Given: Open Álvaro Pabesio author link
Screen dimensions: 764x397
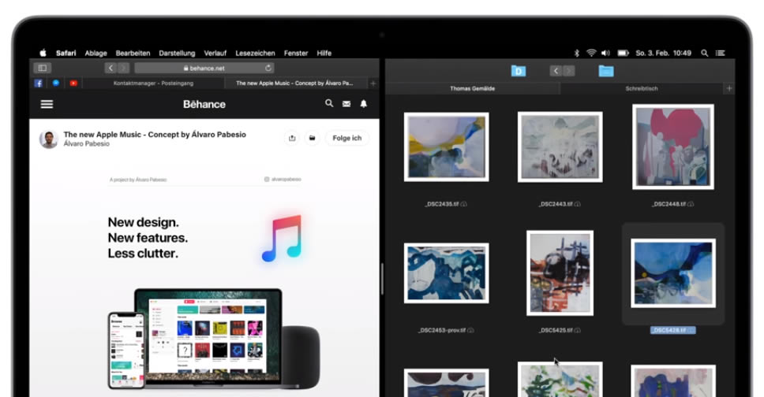Looking at the screenshot, I should pos(86,144).
